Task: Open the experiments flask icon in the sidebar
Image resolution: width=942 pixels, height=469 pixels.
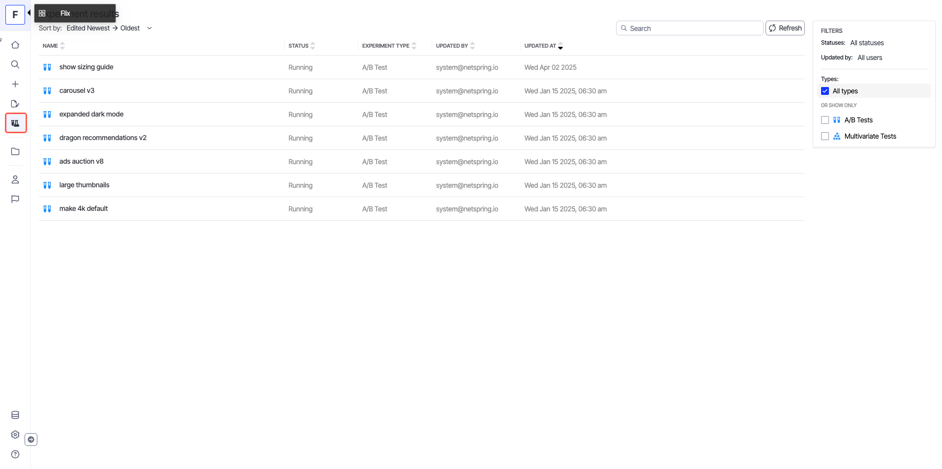Action: pyautogui.click(x=15, y=123)
